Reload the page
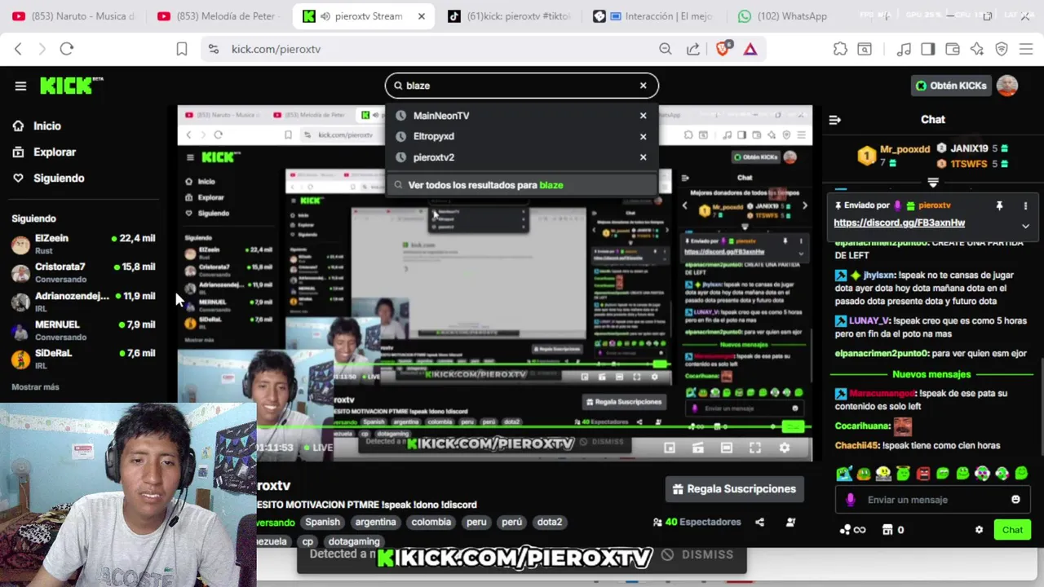Screen dimensions: 1044x587 [x=67, y=49]
